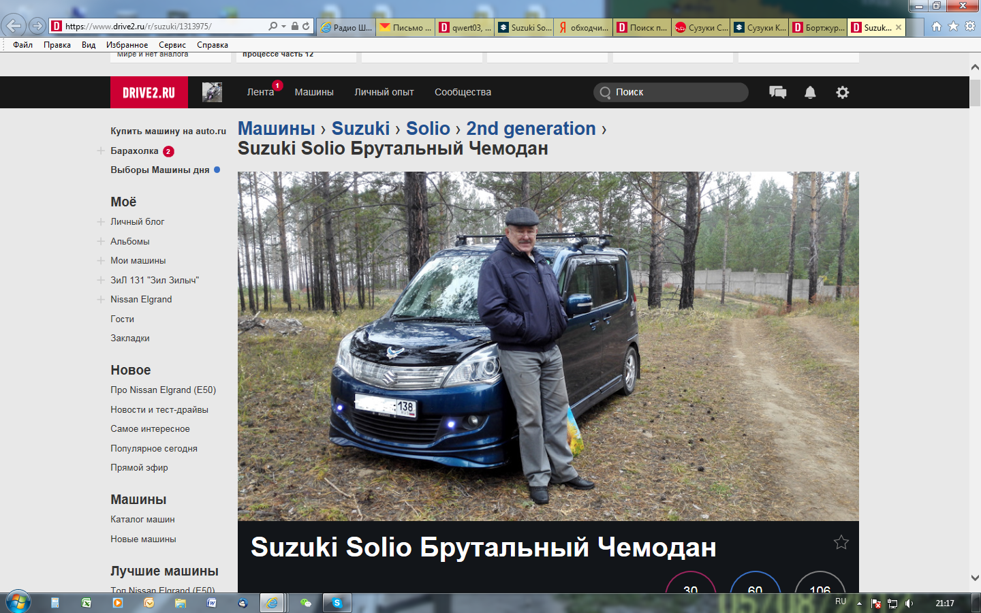Open WeChat from the taskbar
Screen dimensions: 981x613
[x=306, y=603]
